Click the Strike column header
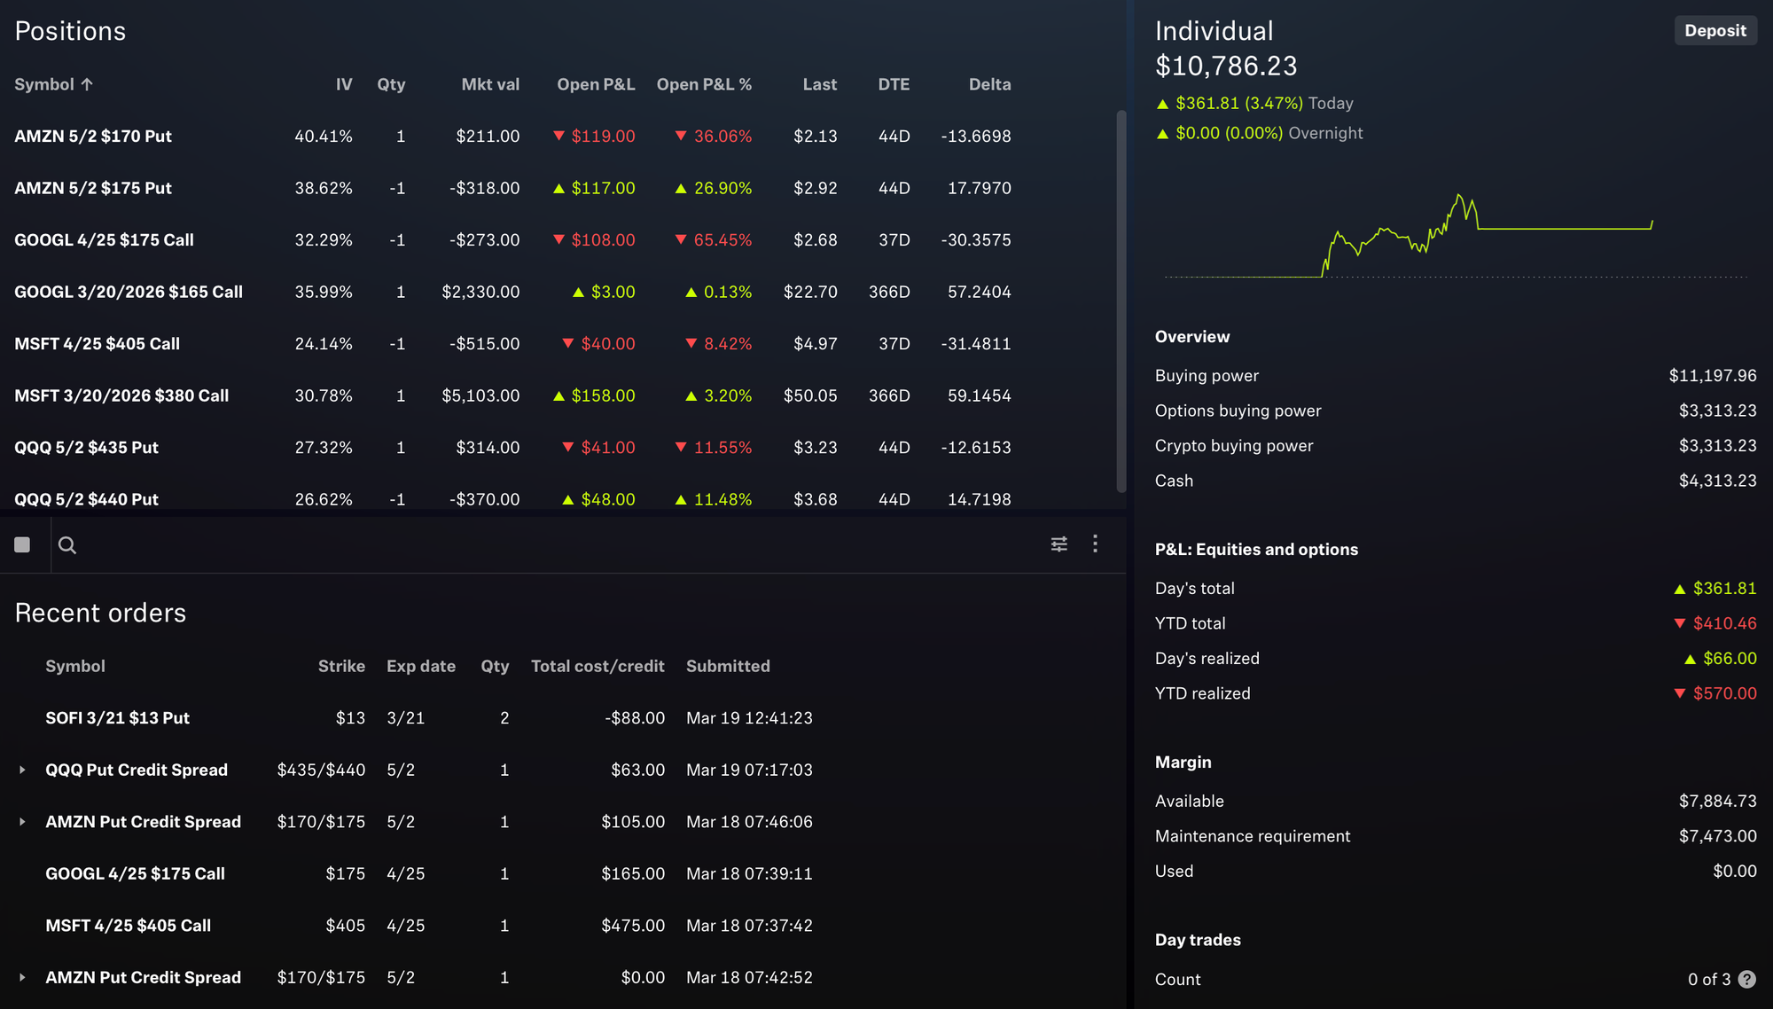Screen dimensions: 1773x1009 (341, 666)
